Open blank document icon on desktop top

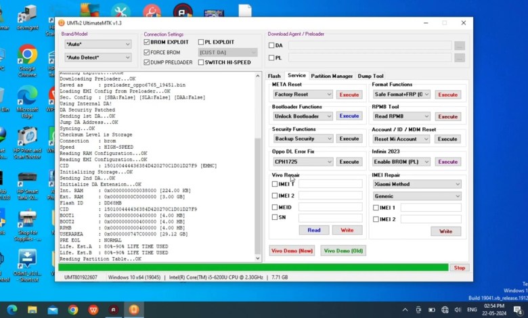pyautogui.click(x=245, y=10)
